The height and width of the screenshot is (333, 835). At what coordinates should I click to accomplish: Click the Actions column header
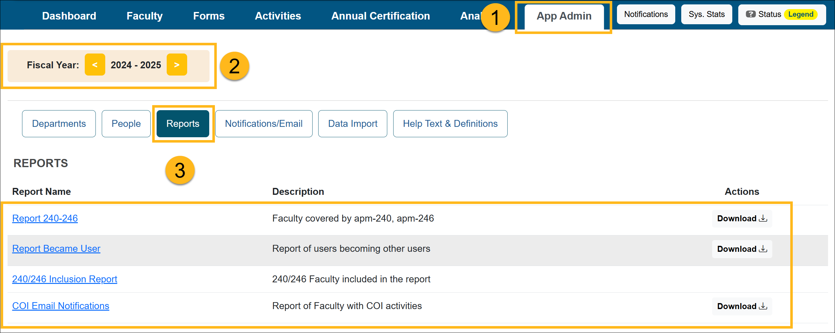click(x=742, y=191)
